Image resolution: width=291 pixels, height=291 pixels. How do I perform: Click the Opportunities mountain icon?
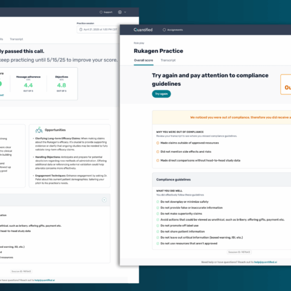click(39, 130)
